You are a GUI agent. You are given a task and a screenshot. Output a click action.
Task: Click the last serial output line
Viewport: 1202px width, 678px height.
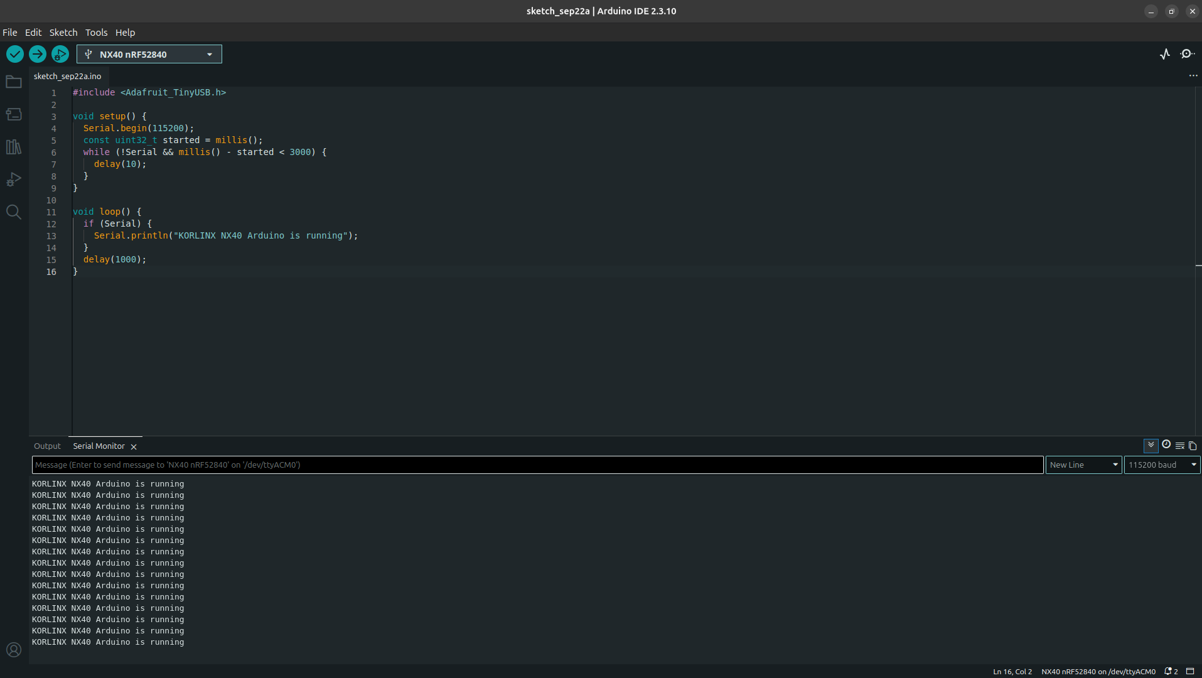(108, 642)
